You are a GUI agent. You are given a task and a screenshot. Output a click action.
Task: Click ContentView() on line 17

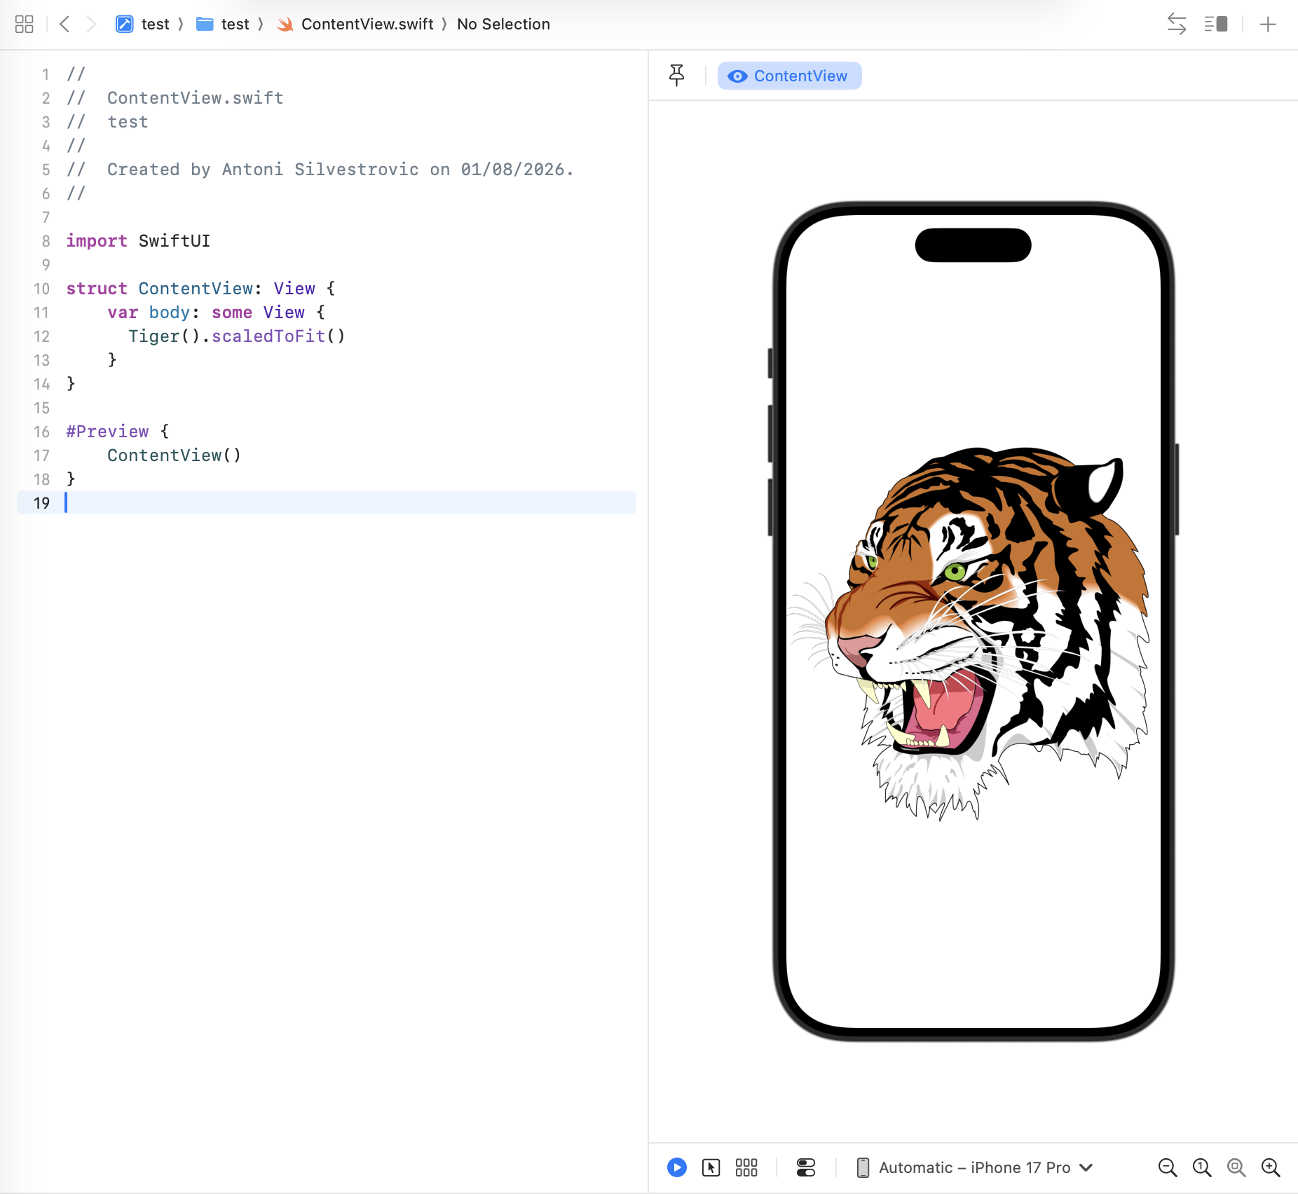coord(175,455)
